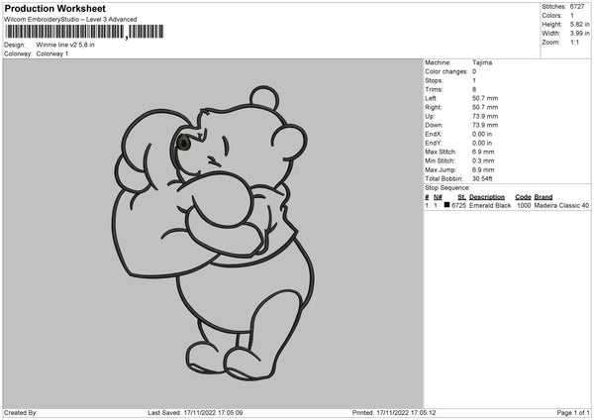The width and height of the screenshot is (594, 420).
Task: Click the 'Code' column header
Action: (523, 197)
